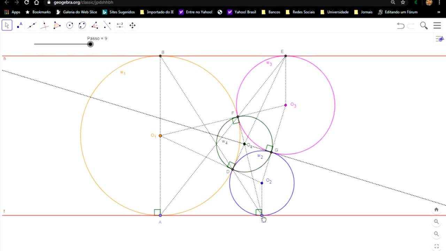
Task: Open the Apps shortcut in bookmarks bar
Action: (12, 12)
